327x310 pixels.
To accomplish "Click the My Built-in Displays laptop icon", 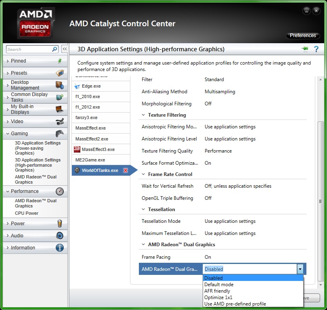I will click(60, 109).
